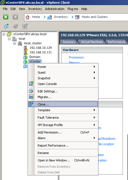The height and width of the screenshot is (180, 128).
Task: Open the Help menu
Action: (x=84, y=9)
